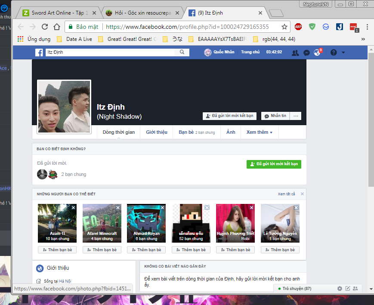Add Lê Tường Nguyên as friend

[280, 250]
